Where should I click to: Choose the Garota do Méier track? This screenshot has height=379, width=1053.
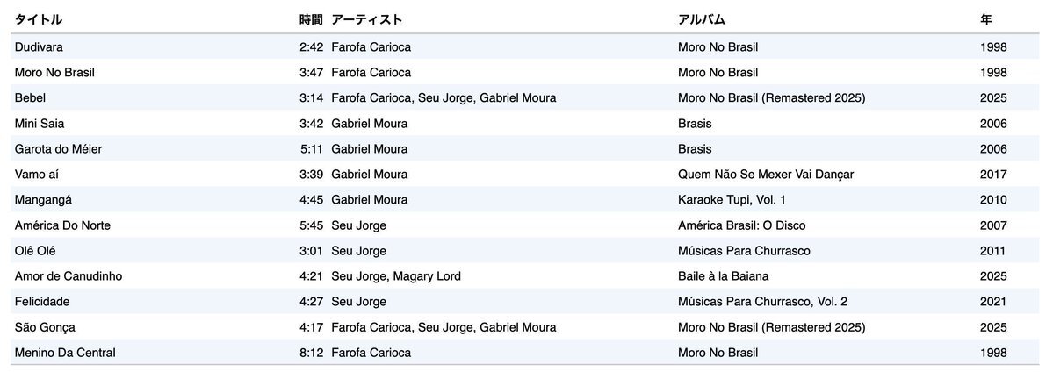525,149
